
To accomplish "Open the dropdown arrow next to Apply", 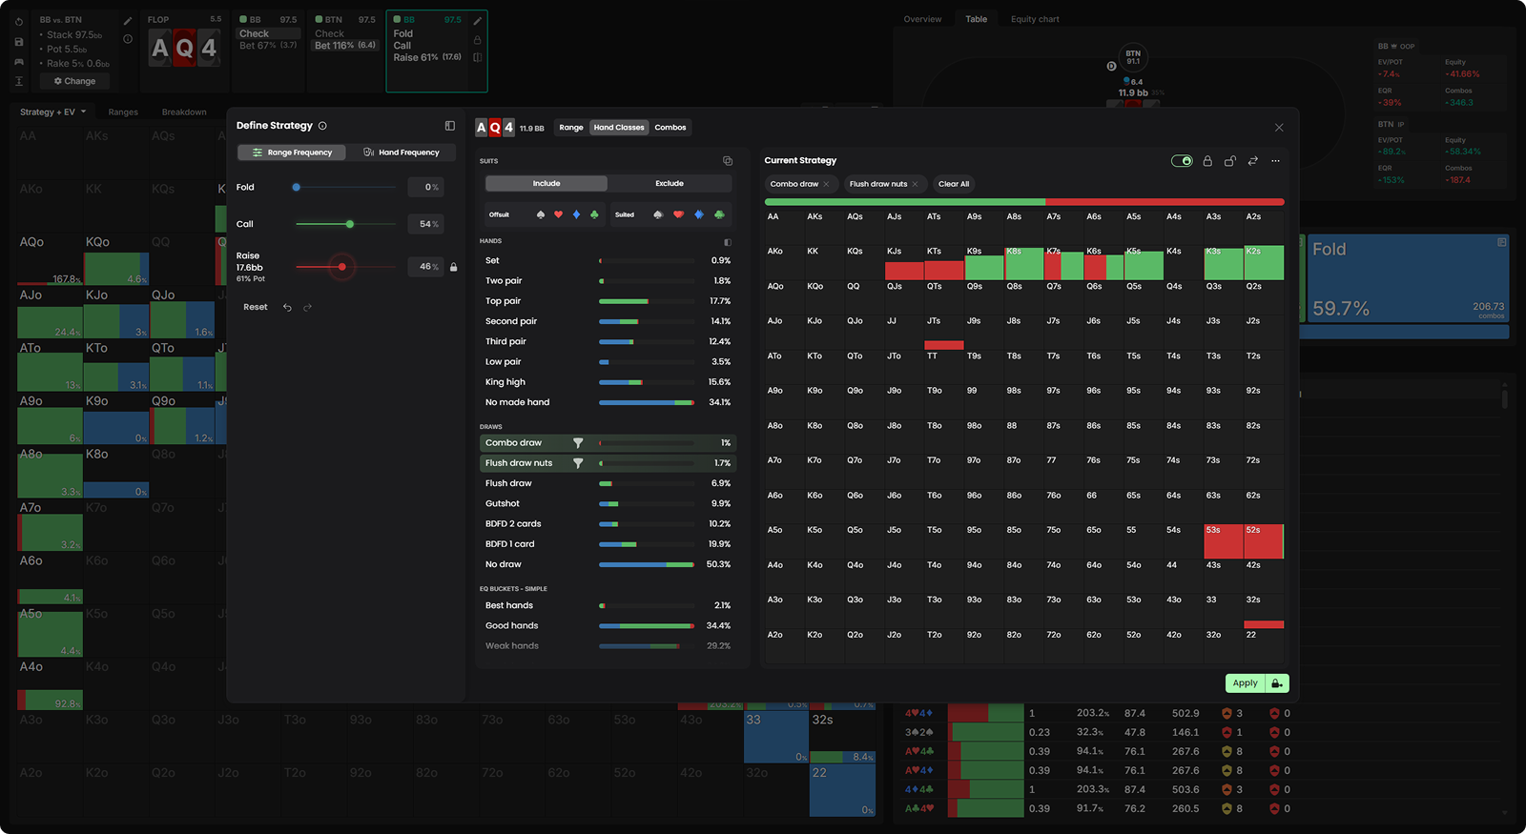I will point(1277,683).
